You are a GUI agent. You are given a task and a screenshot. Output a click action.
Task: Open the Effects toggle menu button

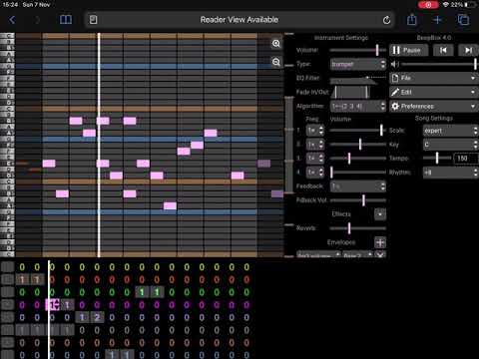tap(380, 214)
